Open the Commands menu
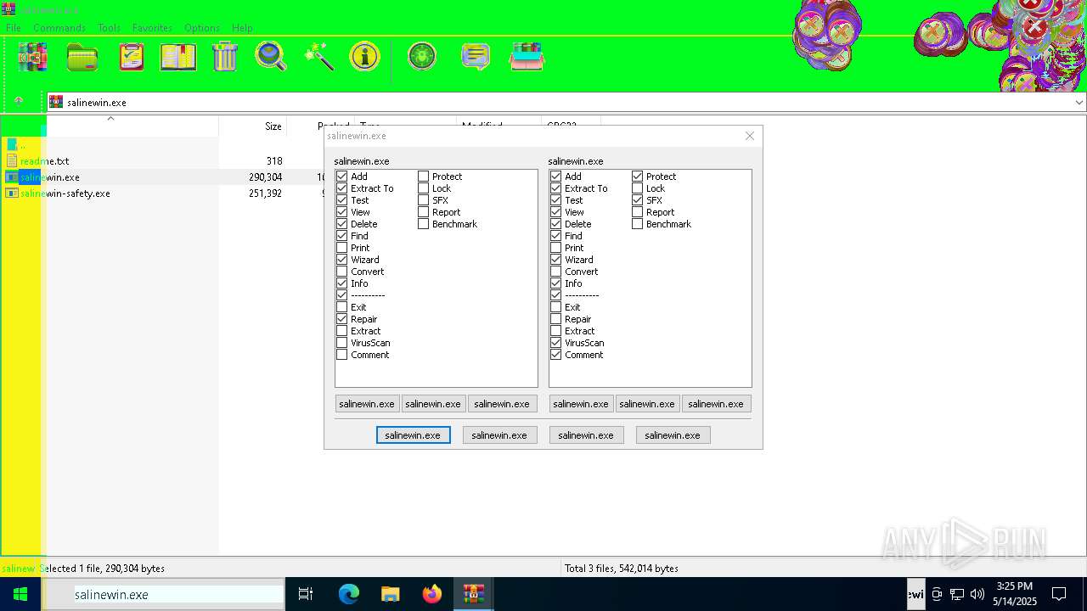The width and height of the screenshot is (1087, 611). pyautogui.click(x=59, y=28)
